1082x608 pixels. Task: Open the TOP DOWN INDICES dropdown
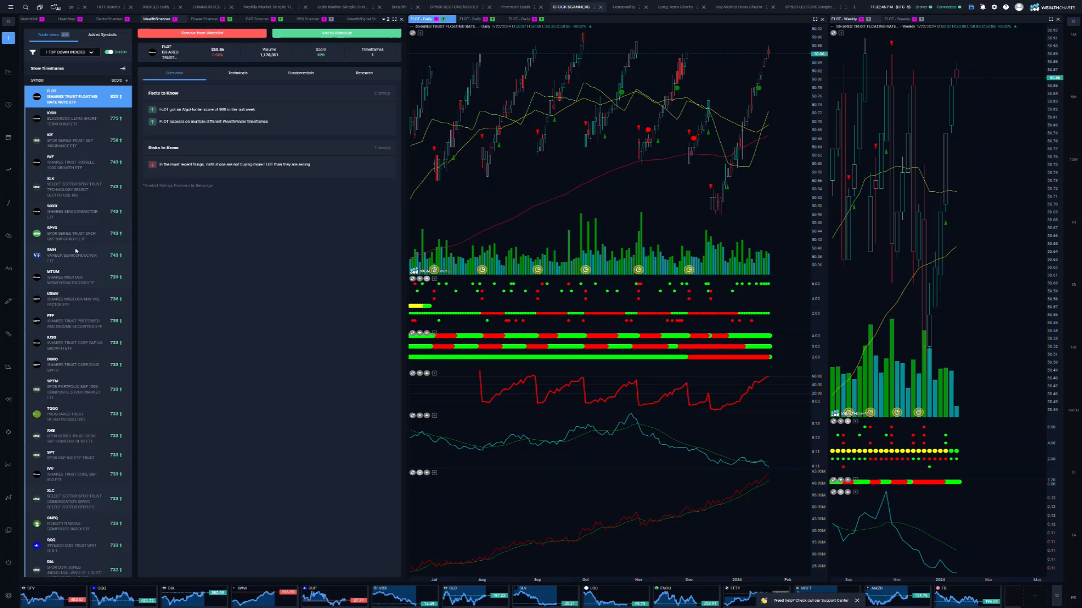[69, 52]
